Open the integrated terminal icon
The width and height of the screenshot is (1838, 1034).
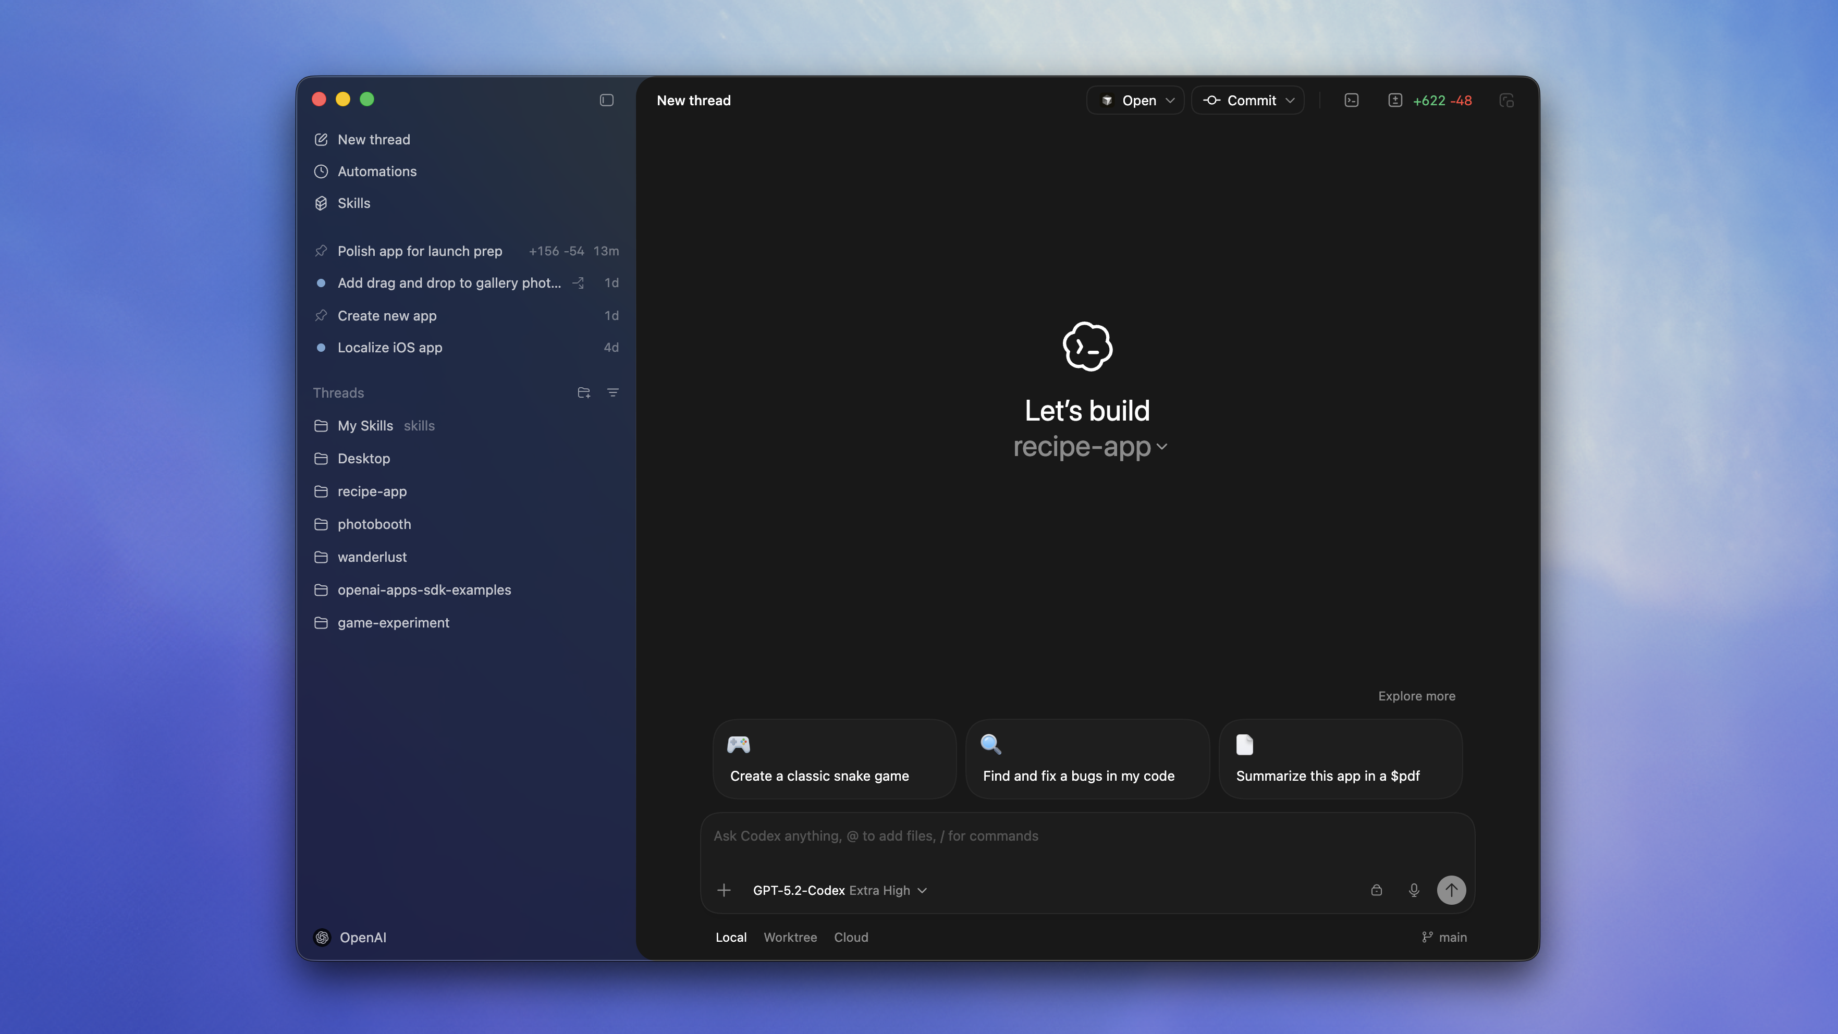point(1351,101)
